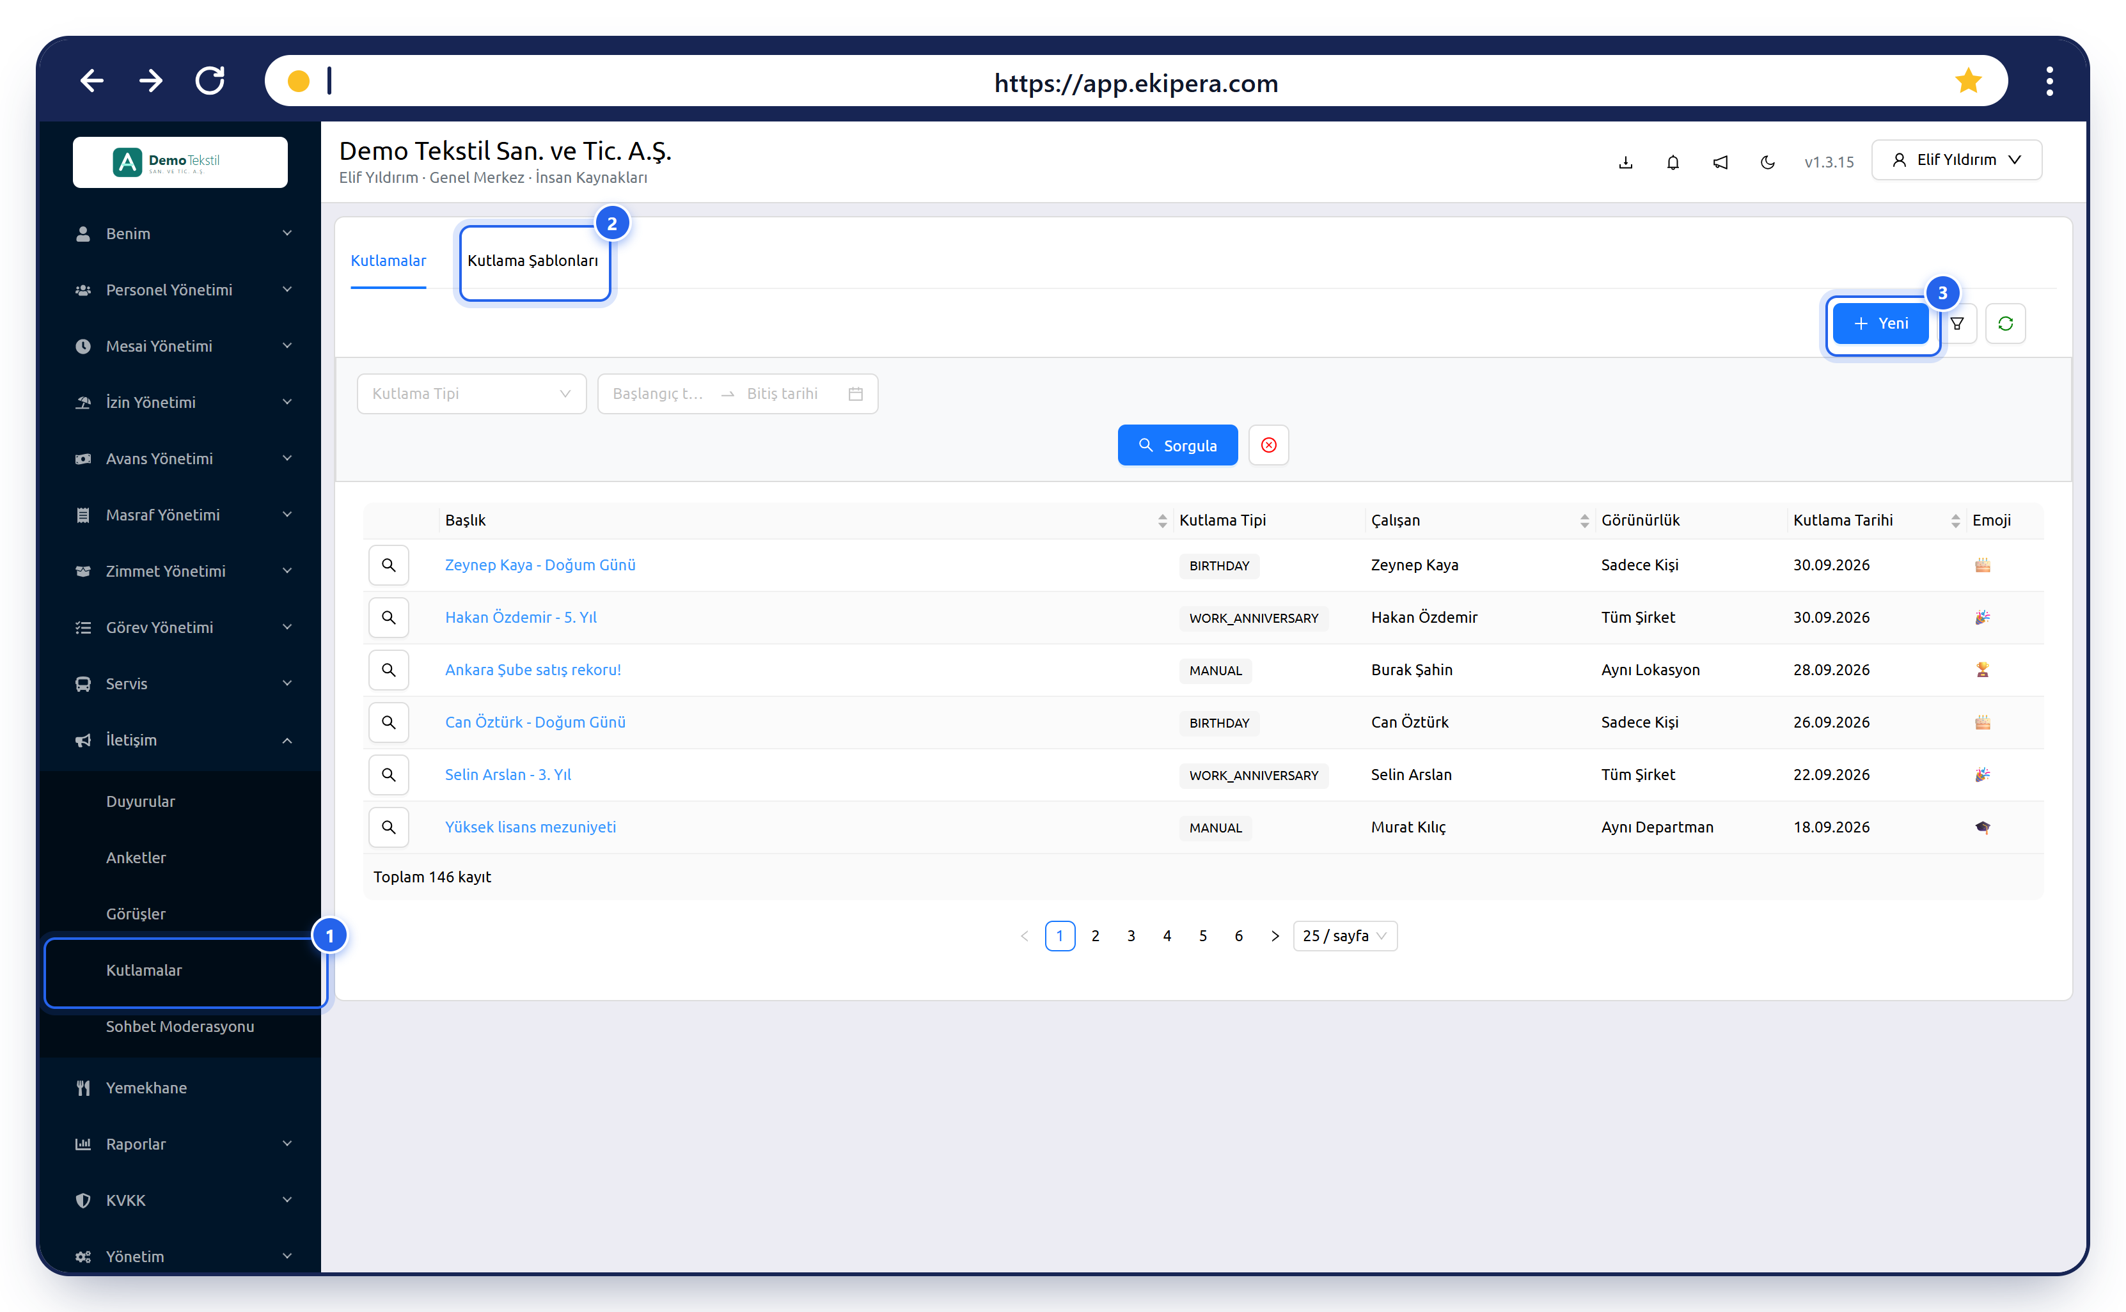Viewport: 2126px width, 1312px height.
Task: Open details magnifier for Hakan Özdemir row
Action: (389, 617)
